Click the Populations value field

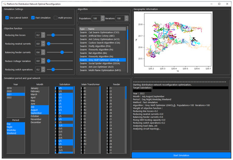[x=97, y=18]
